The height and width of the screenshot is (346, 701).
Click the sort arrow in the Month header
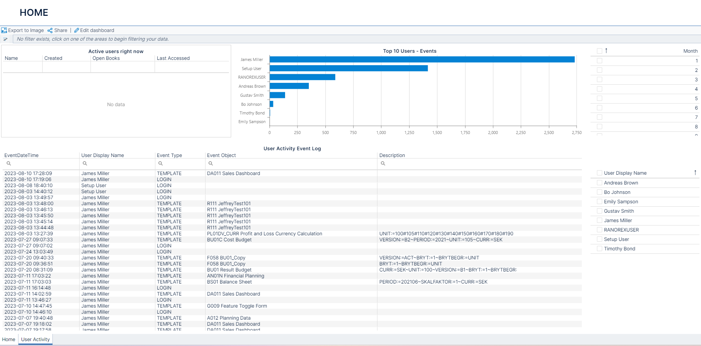pyautogui.click(x=607, y=50)
